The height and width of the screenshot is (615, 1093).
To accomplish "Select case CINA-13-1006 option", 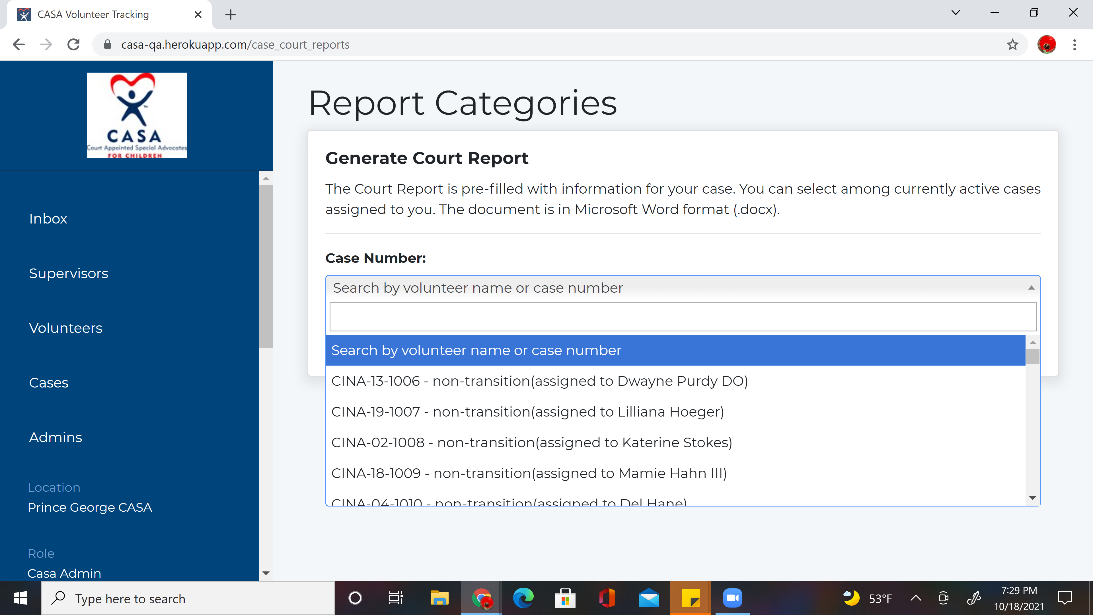I will pyautogui.click(x=539, y=381).
